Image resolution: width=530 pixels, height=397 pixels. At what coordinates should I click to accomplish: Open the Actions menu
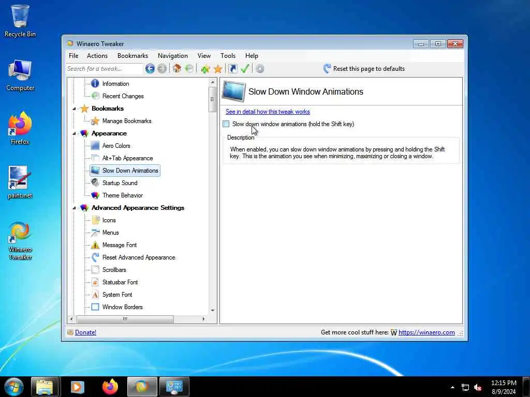[97, 56]
